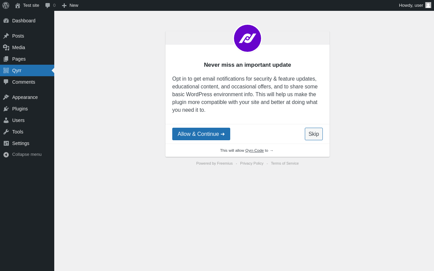Screen dimensions: 434x271
Task: Open the Media library icon
Action: 6,47
